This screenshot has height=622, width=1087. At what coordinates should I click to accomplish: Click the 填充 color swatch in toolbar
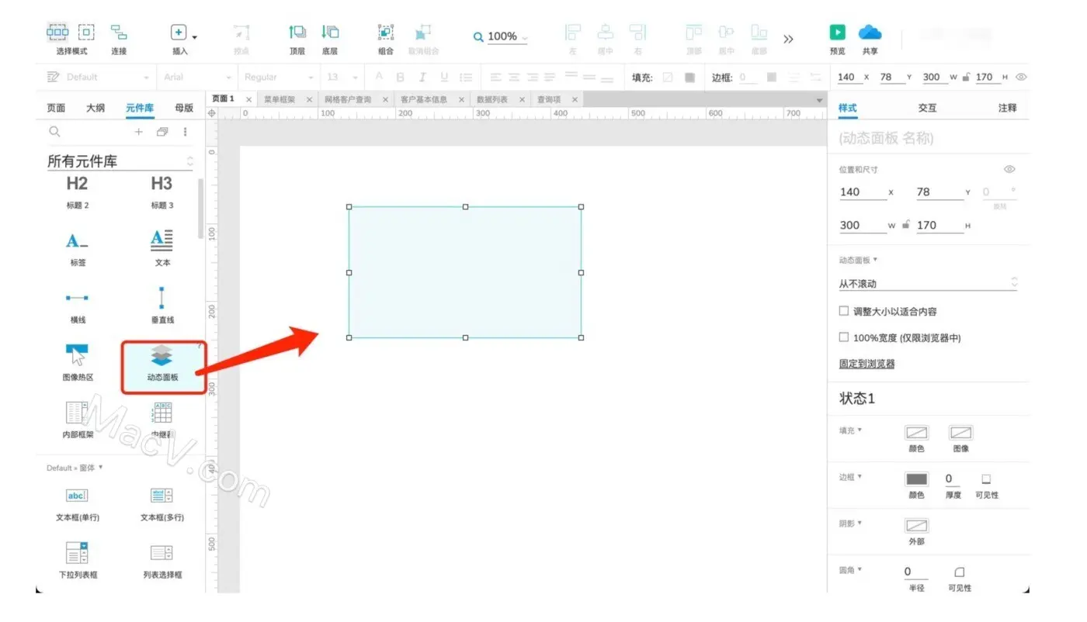coord(689,78)
